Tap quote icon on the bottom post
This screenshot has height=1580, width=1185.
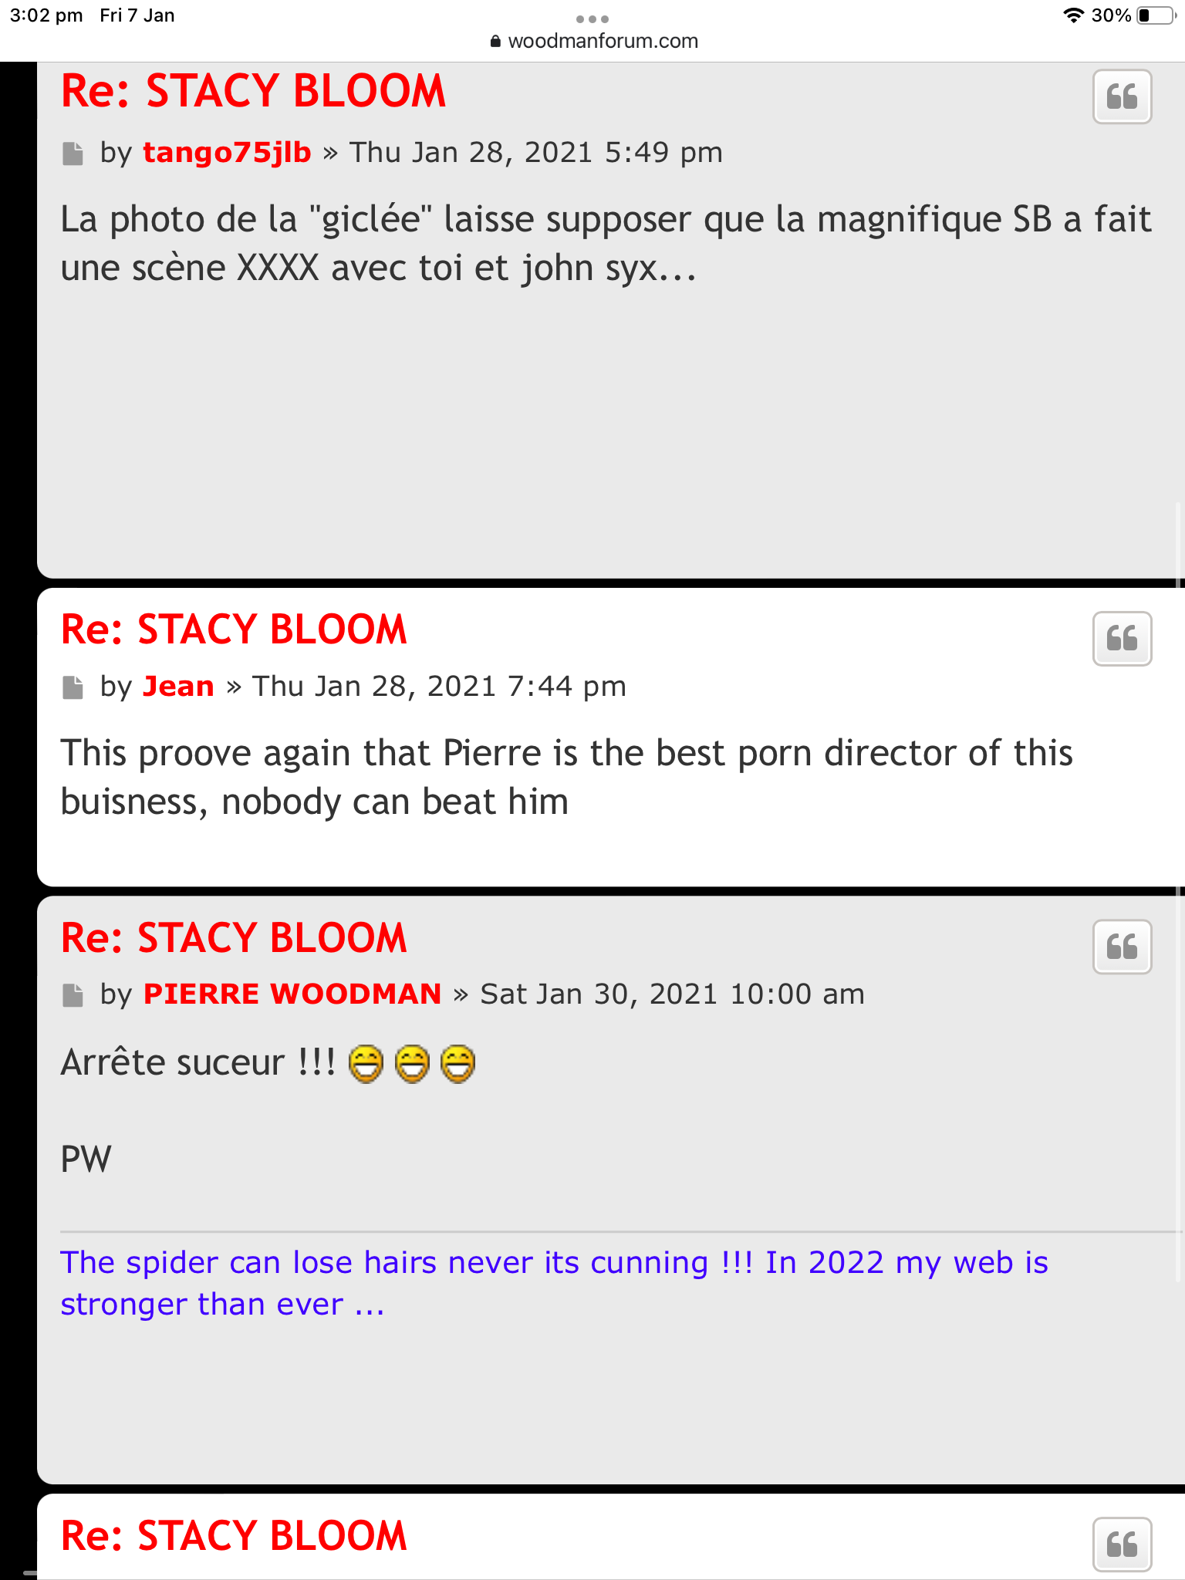pyautogui.click(x=1122, y=1545)
